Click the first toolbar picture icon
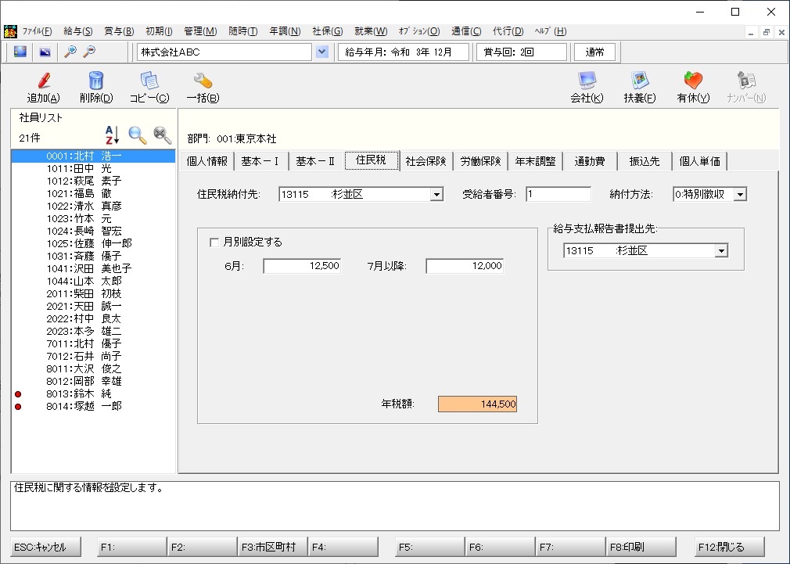 pos(20,52)
